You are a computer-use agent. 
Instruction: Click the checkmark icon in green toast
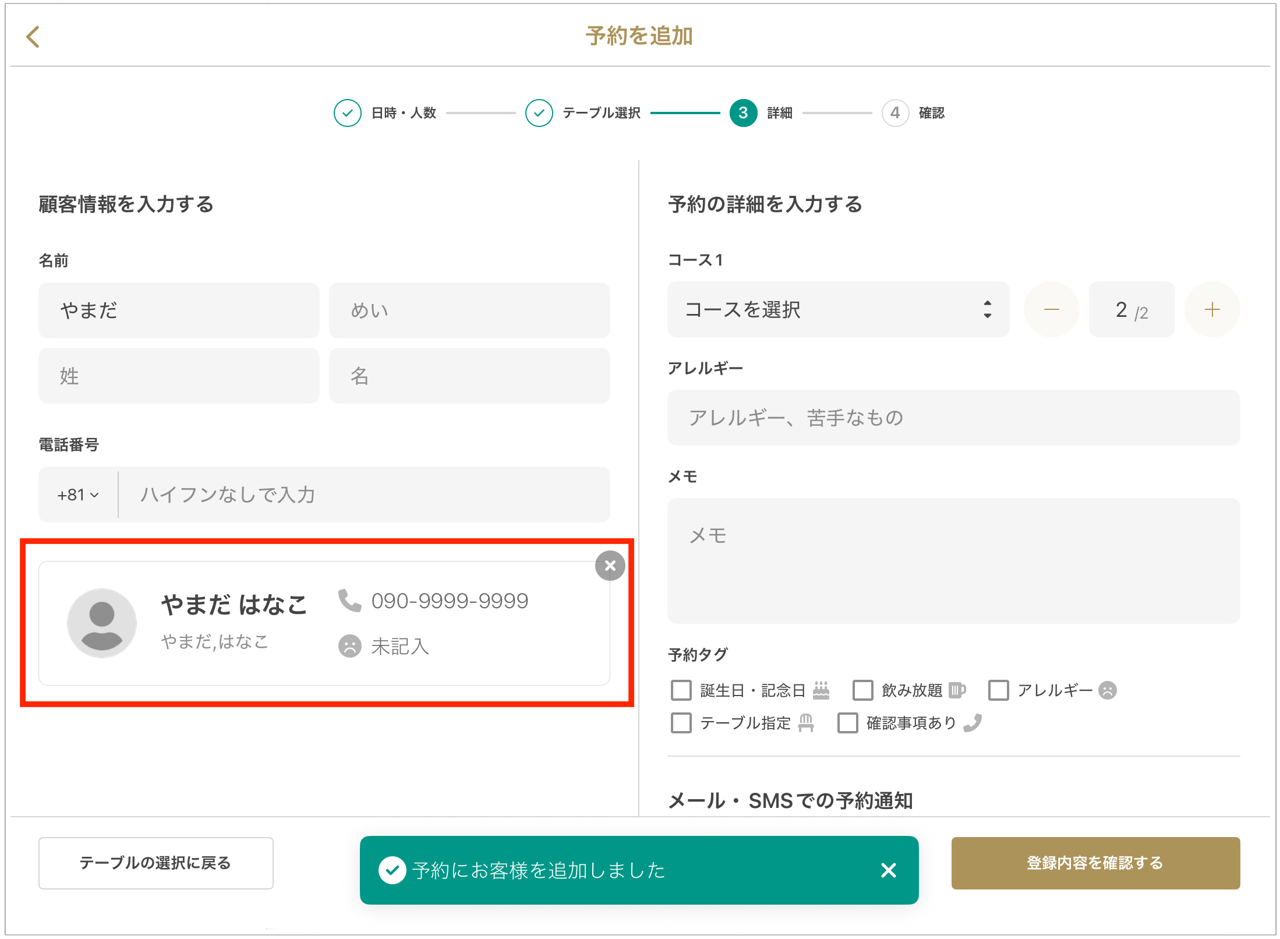pyautogui.click(x=393, y=870)
